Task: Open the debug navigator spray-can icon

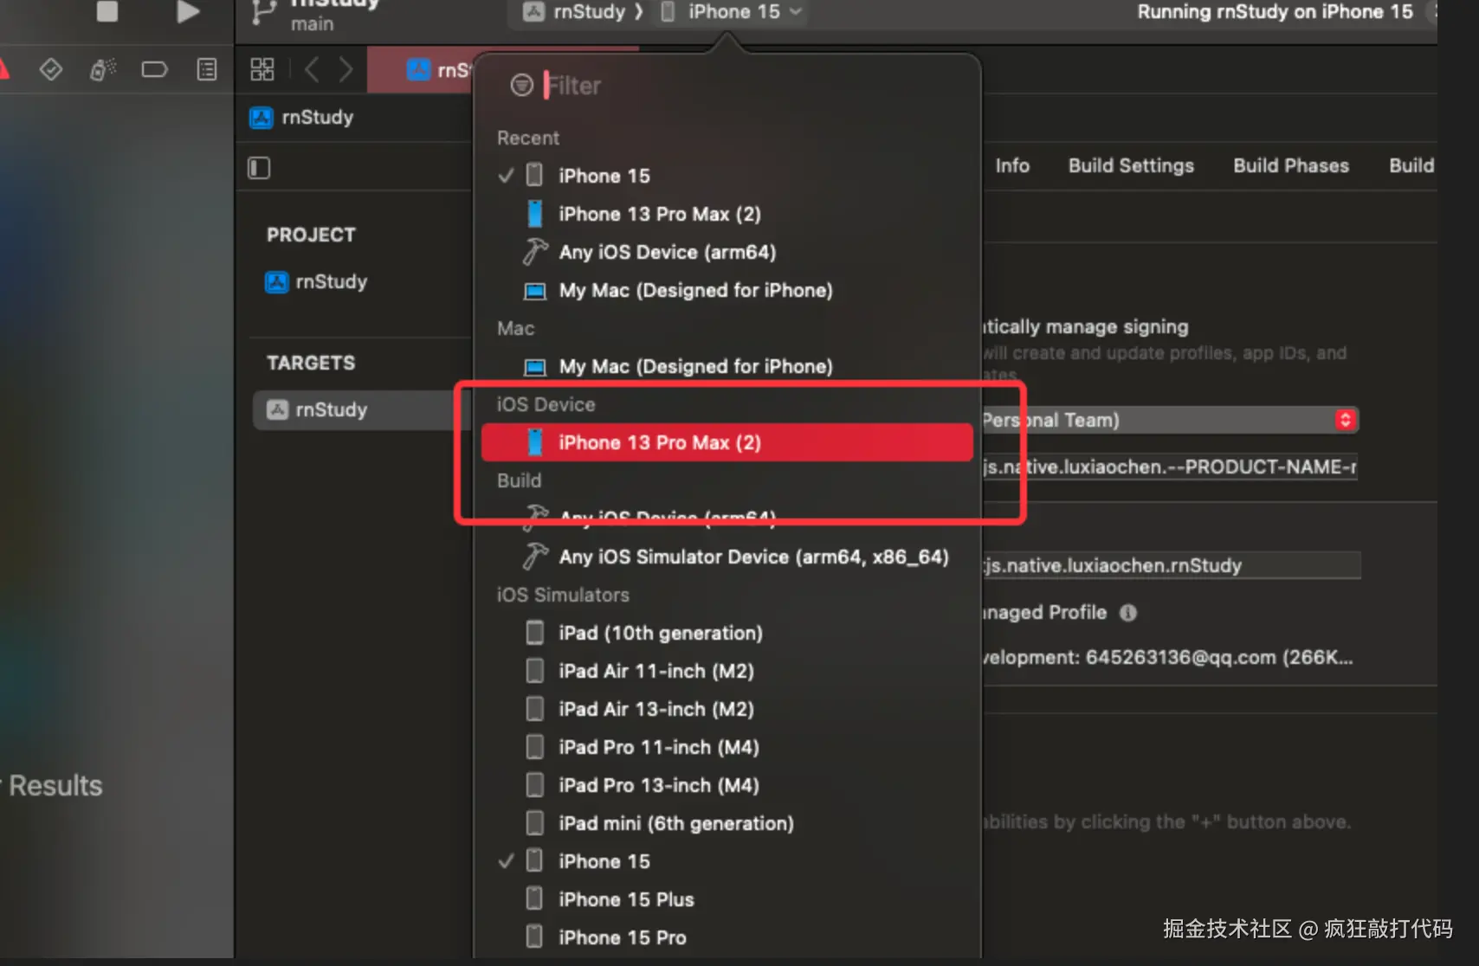Action: click(103, 69)
